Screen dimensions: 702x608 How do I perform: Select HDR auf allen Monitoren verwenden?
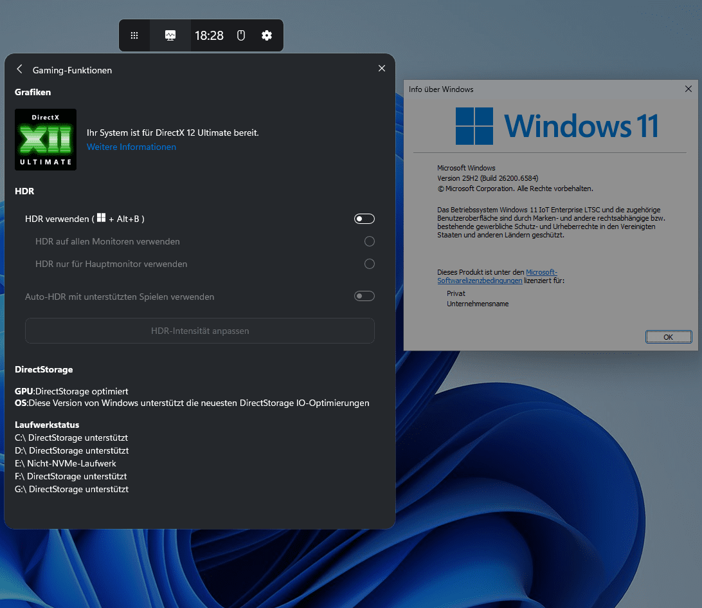[370, 241]
